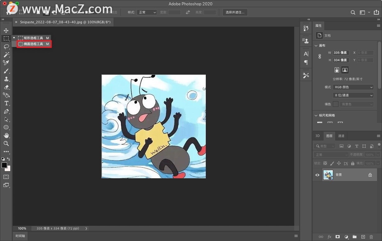Click the search icon in options bar
This screenshot has height=241, width=382.
(353, 12)
